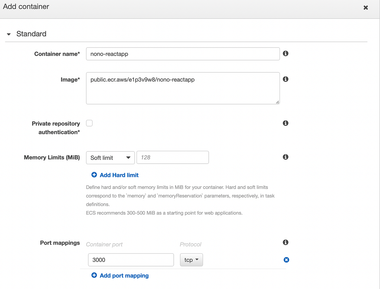Image resolution: width=380 pixels, height=289 pixels.
Task: Click the Container port 3000 field
Action: [x=131, y=260]
